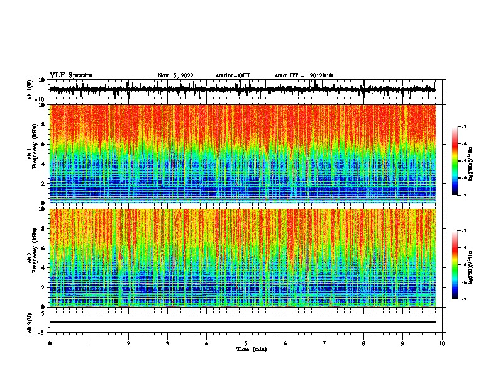Click the time axis tick label '5'

[246, 343]
